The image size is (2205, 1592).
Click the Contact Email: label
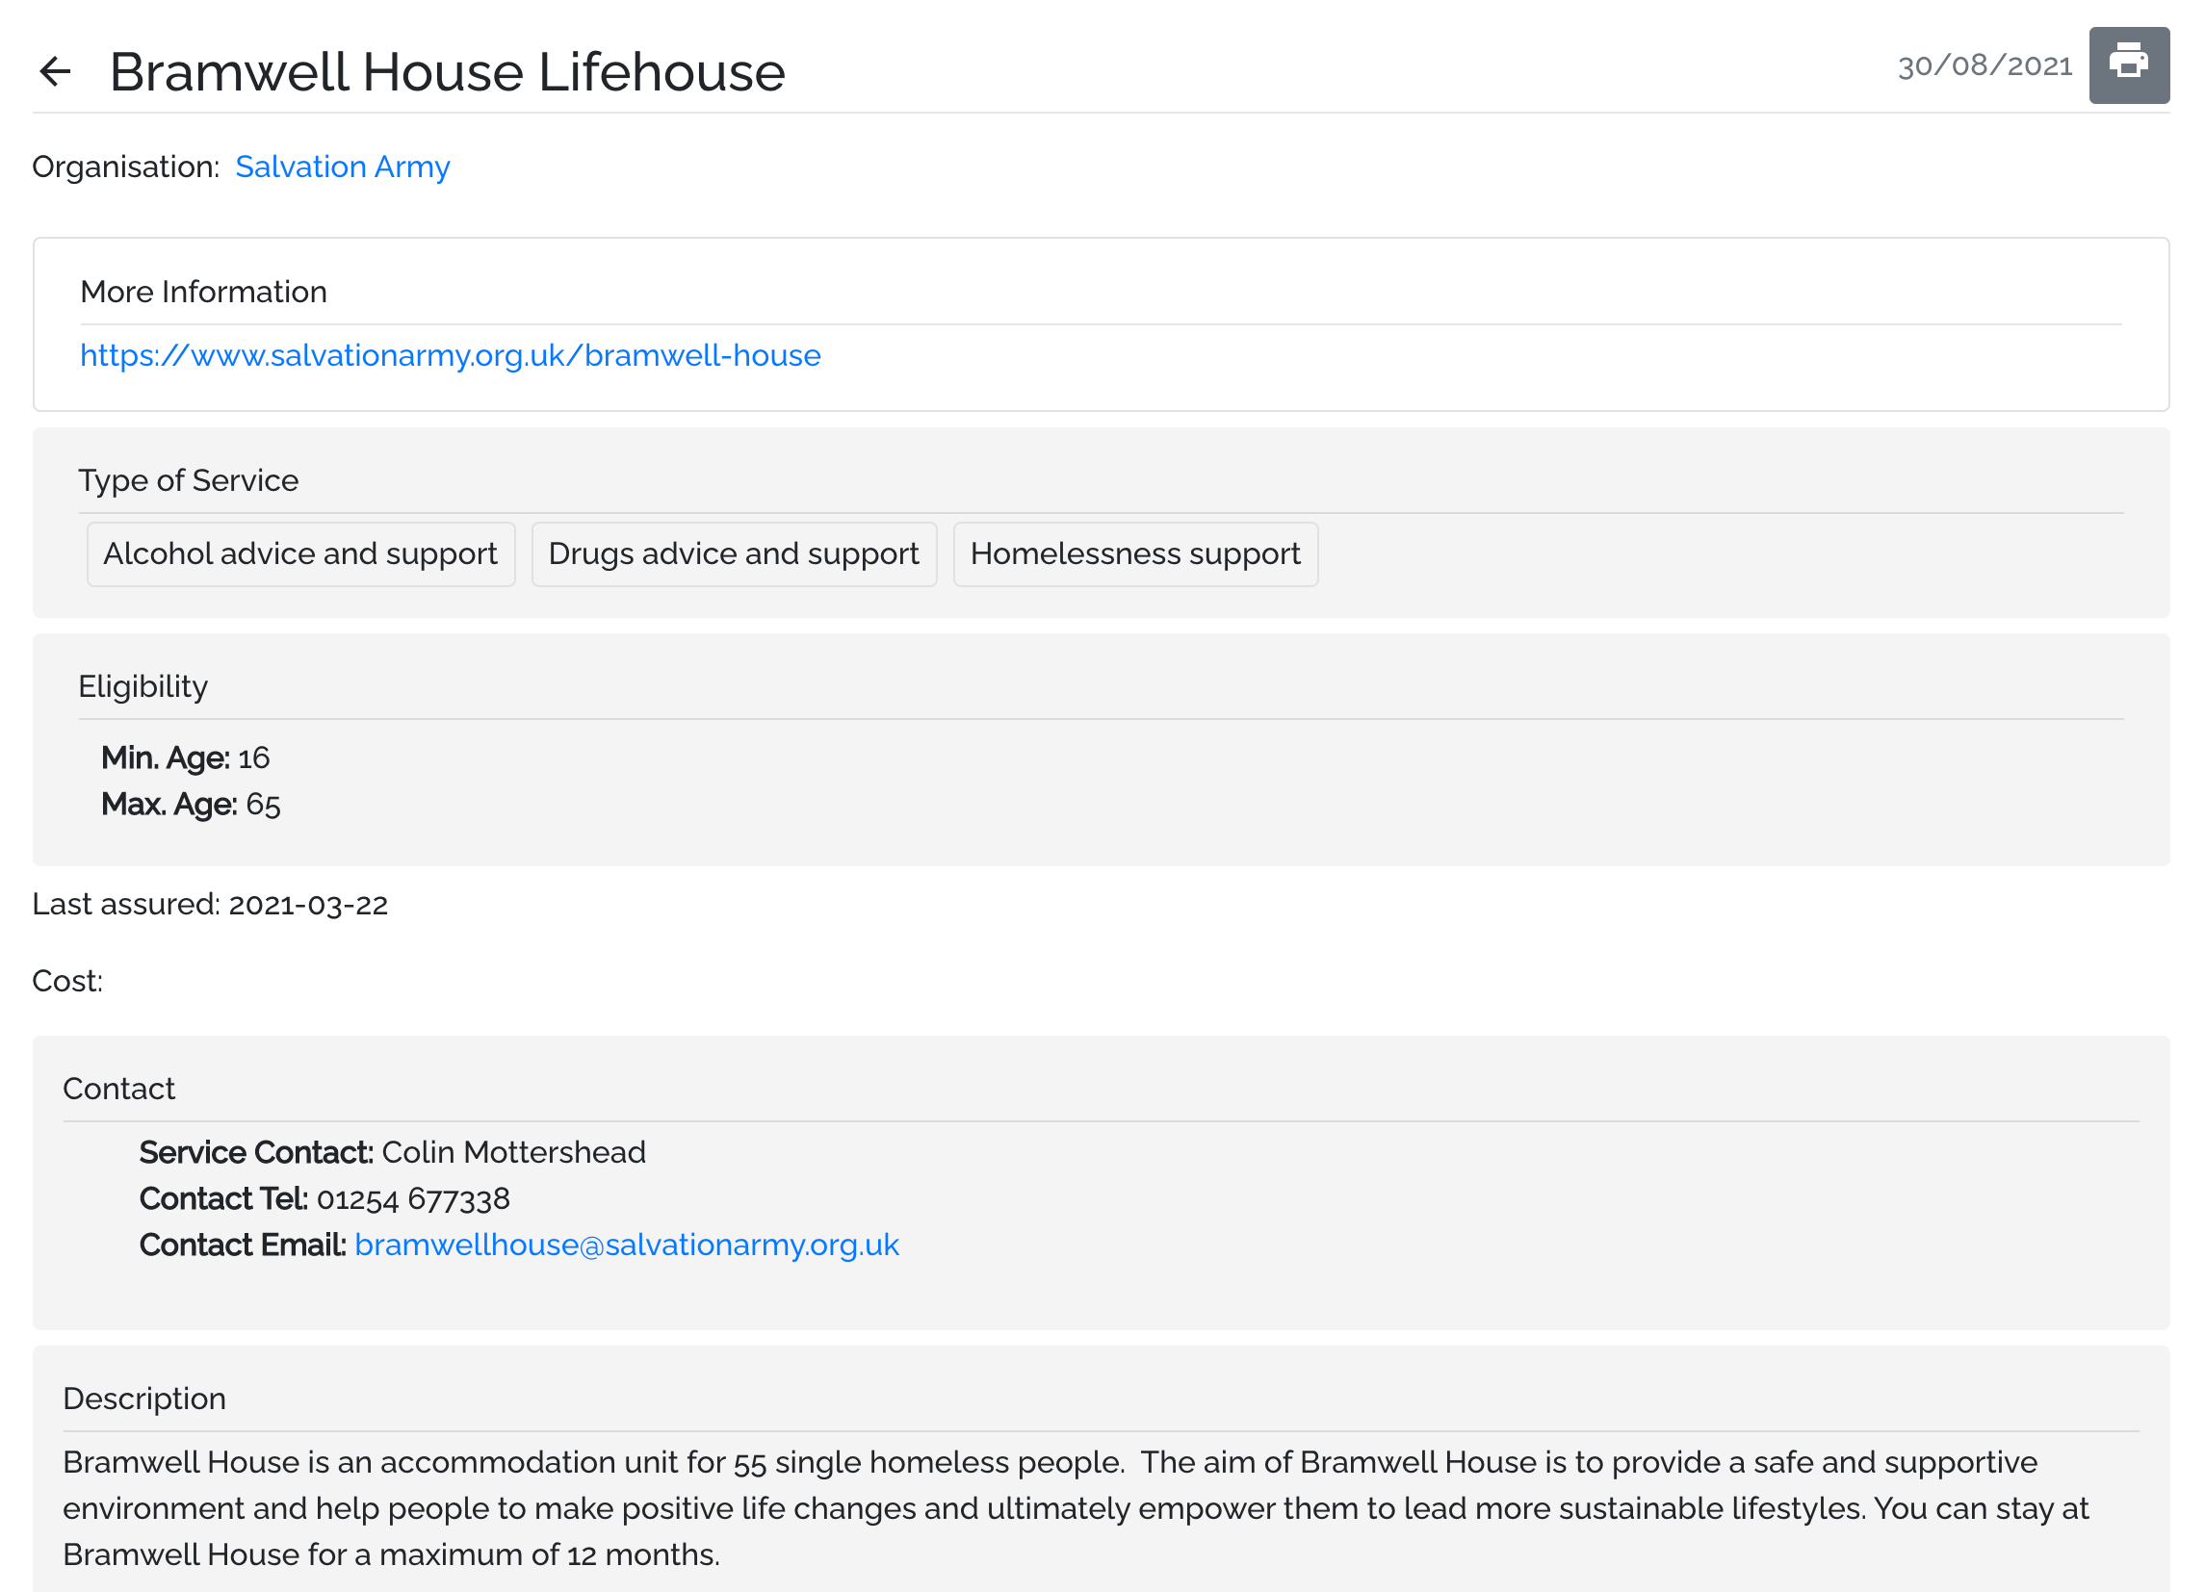click(242, 1245)
